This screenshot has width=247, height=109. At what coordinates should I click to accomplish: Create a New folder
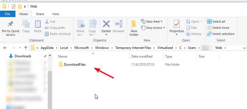coord(134,28)
